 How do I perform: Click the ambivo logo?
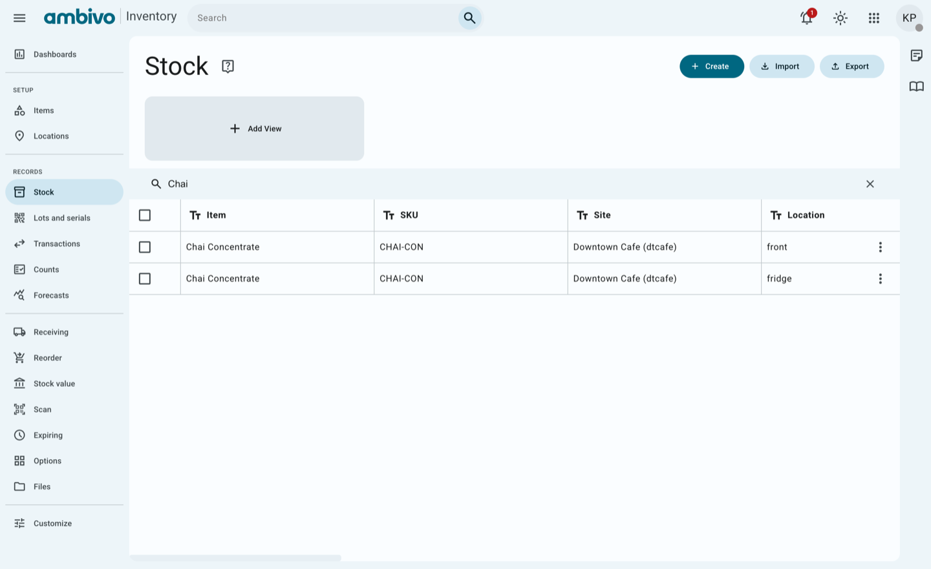tap(80, 17)
